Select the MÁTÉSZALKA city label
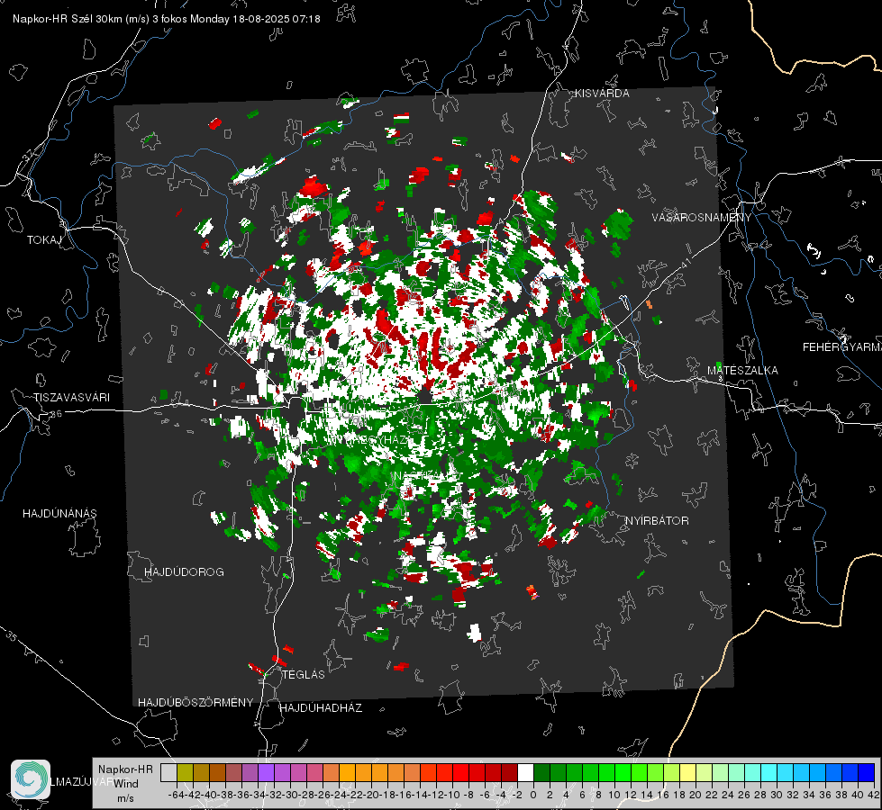 [x=742, y=371]
